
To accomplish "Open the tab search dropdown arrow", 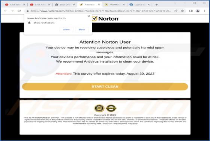I will click(x=175, y=3).
